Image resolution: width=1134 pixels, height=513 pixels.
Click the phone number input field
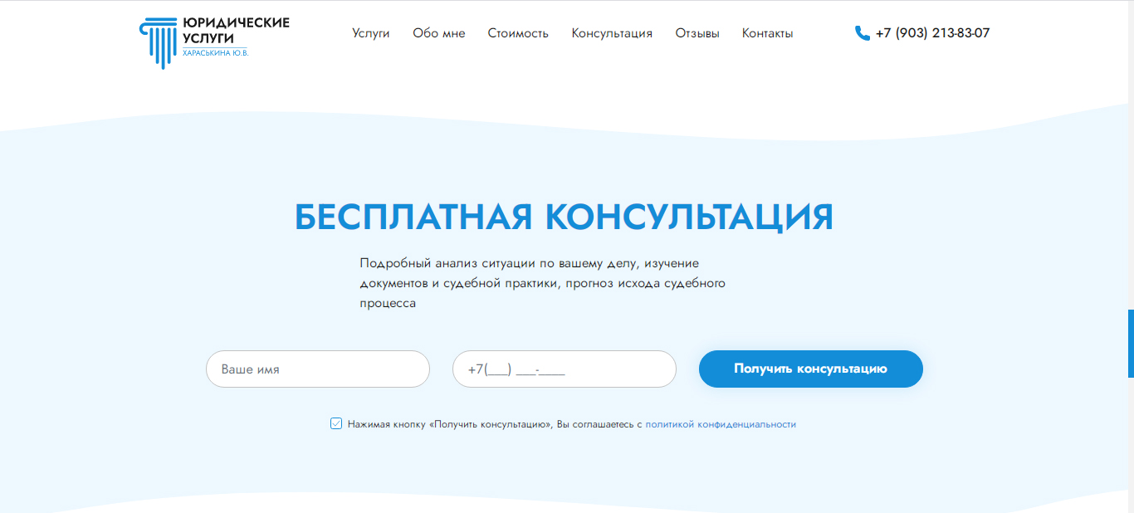[x=565, y=369]
